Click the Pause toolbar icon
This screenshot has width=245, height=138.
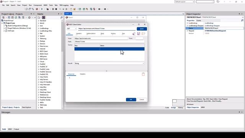point(53,9)
